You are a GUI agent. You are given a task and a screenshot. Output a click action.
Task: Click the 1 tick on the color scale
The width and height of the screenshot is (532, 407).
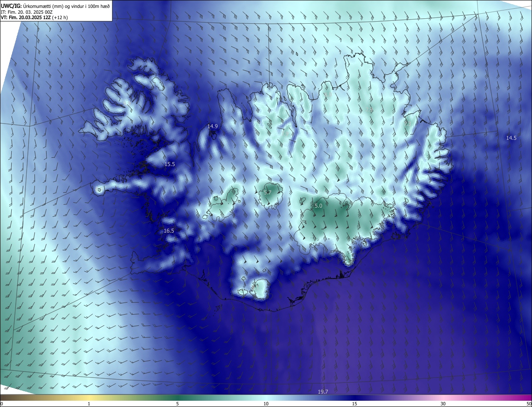[89, 404]
